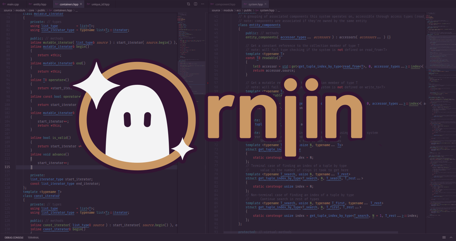456x241 pixels.
Task: Expand the breadcrumb symbol ellipsis after system.hpp
Action: click(280, 10)
